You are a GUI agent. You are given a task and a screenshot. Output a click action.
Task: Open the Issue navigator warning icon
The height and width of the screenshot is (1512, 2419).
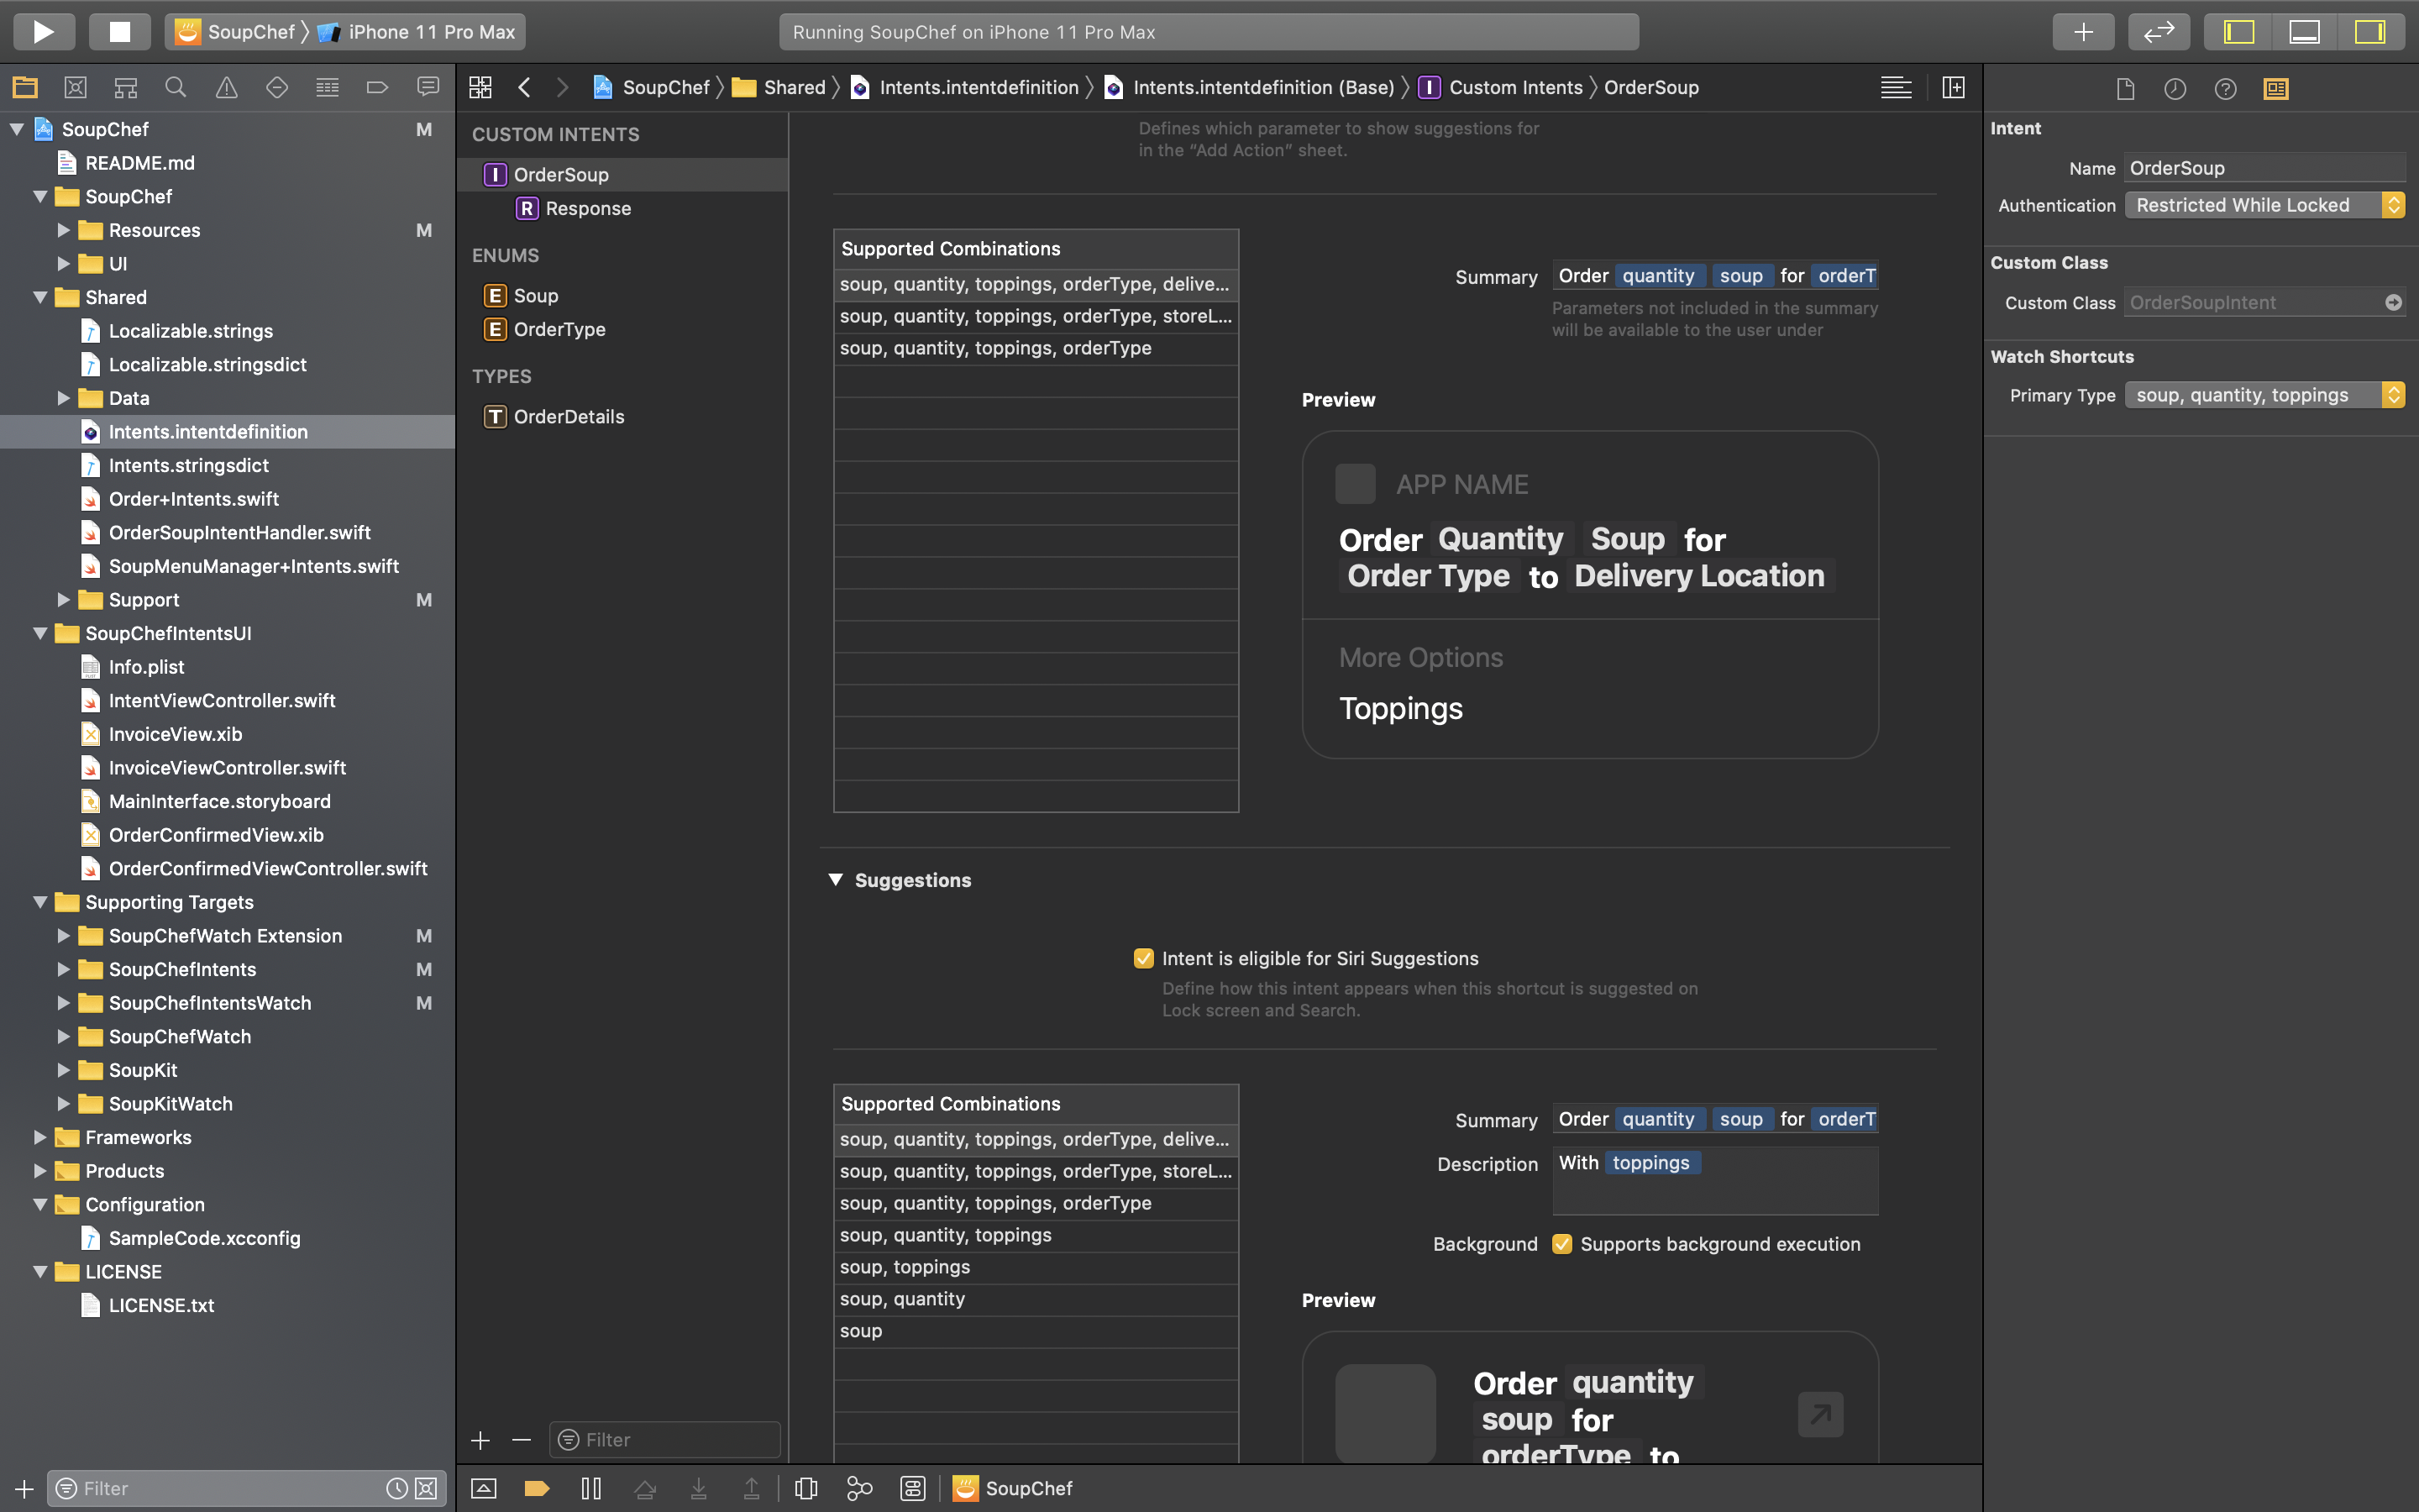[x=227, y=88]
